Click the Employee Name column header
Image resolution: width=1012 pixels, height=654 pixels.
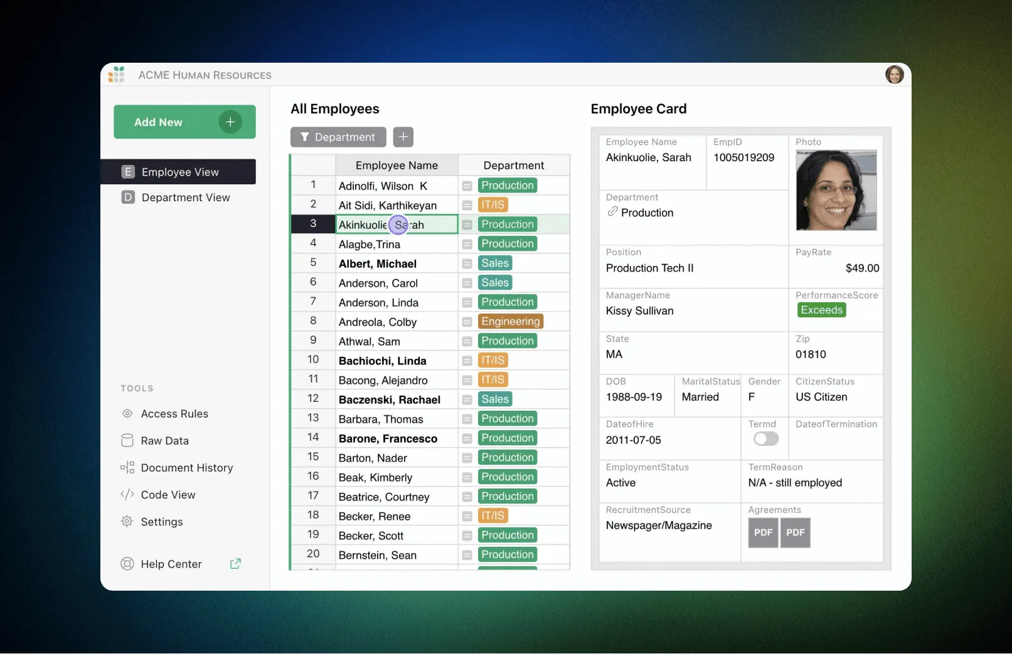pos(397,166)
